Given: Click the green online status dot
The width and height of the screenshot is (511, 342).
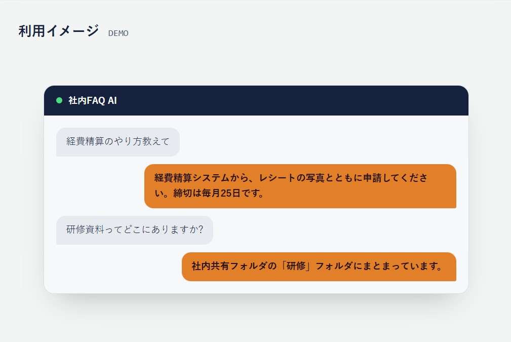Looking at the screenshot, I should coord(59,100).
